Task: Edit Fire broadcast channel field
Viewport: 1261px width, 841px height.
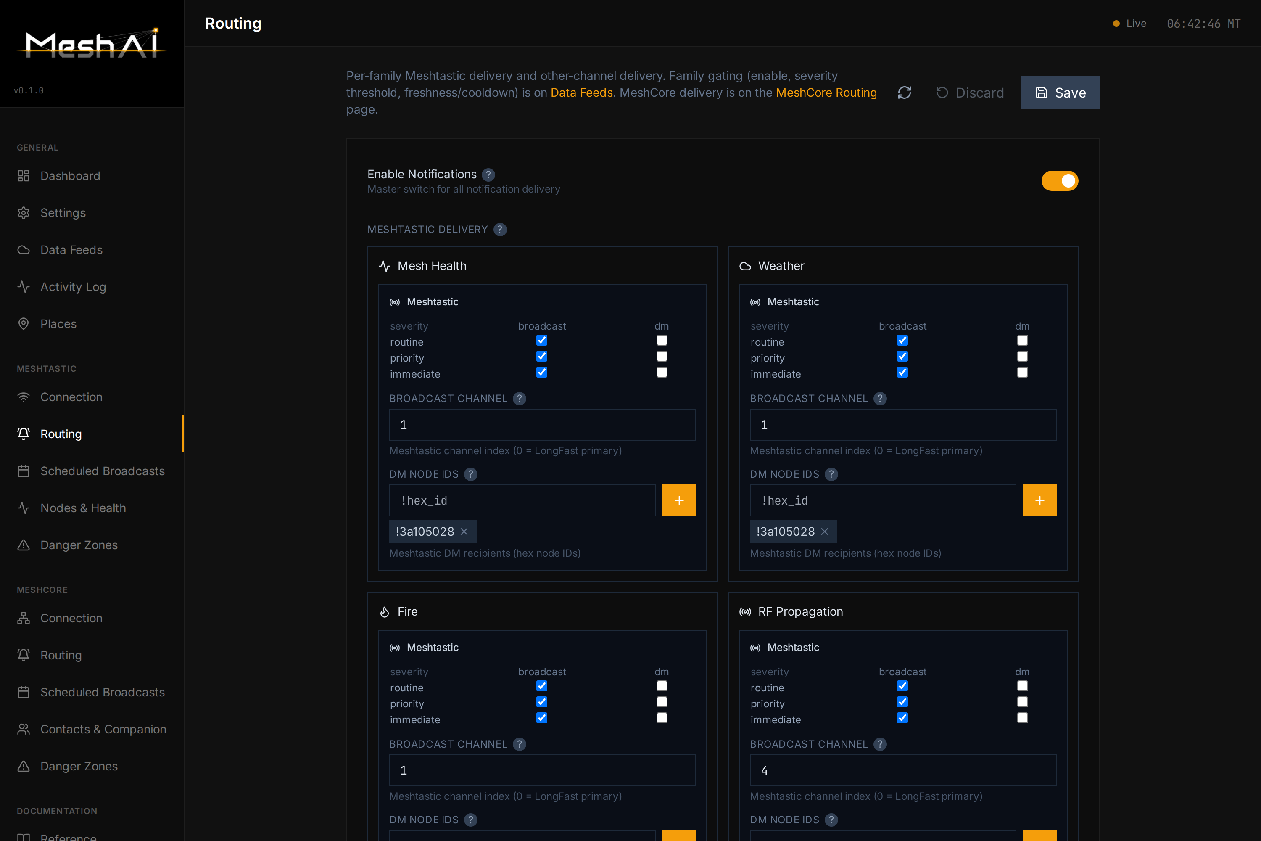Action: click(x=543, y=771)
